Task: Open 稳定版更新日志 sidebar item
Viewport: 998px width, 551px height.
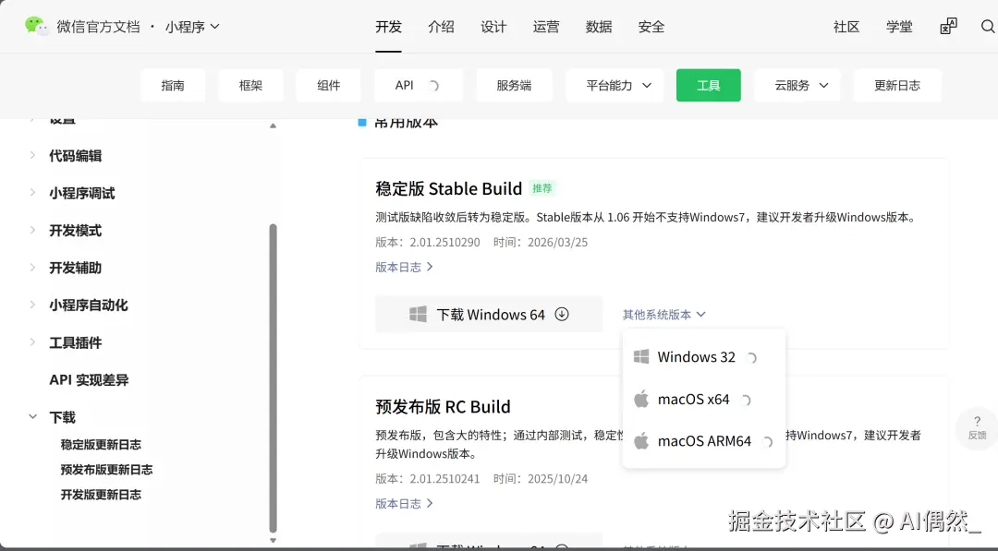Action: 101,444
